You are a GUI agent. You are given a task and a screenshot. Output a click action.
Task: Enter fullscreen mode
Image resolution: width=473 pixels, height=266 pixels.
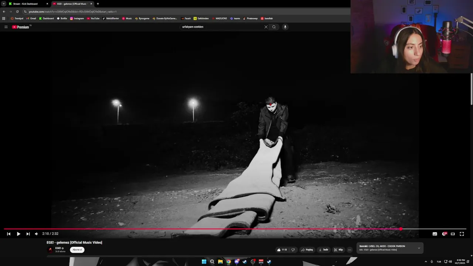(462, 234)
